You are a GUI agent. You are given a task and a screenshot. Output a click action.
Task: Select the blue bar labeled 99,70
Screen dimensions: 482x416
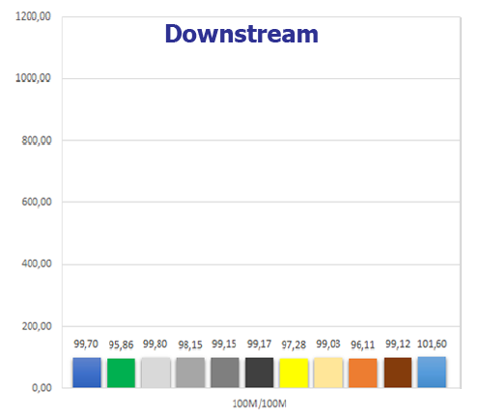[x=87, y=373]
